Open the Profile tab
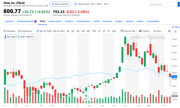Image resolution: width=180 pixels, height=108 pixels. click(x=97, y=21)
